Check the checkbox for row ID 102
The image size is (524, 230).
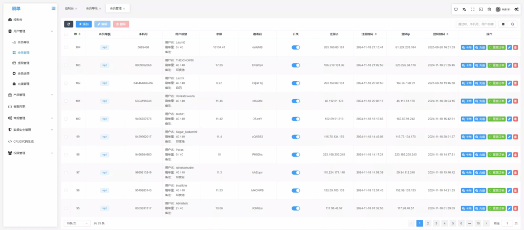[65, 83]
